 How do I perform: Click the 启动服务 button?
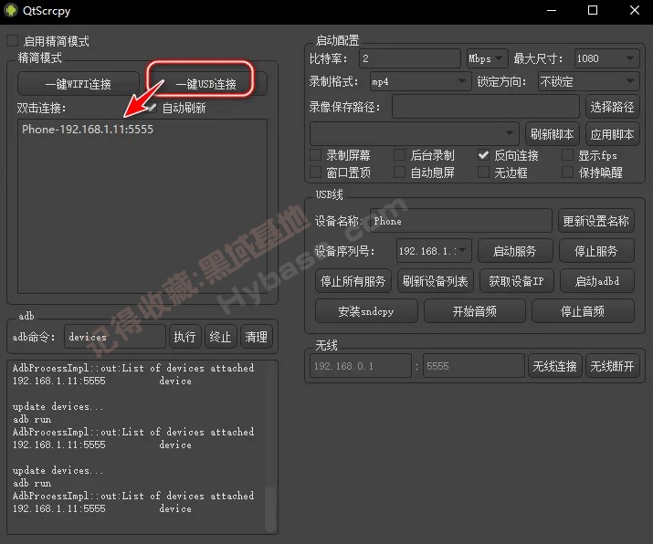515,251
